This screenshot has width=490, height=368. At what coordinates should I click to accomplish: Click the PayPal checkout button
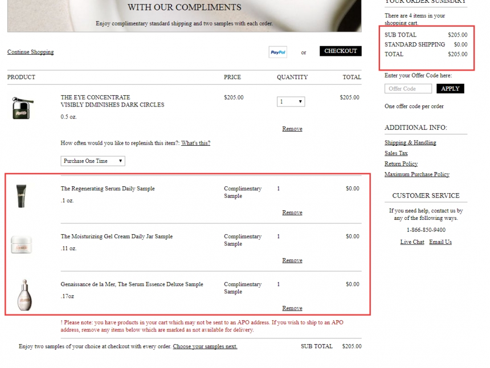(x=278, y=52)
